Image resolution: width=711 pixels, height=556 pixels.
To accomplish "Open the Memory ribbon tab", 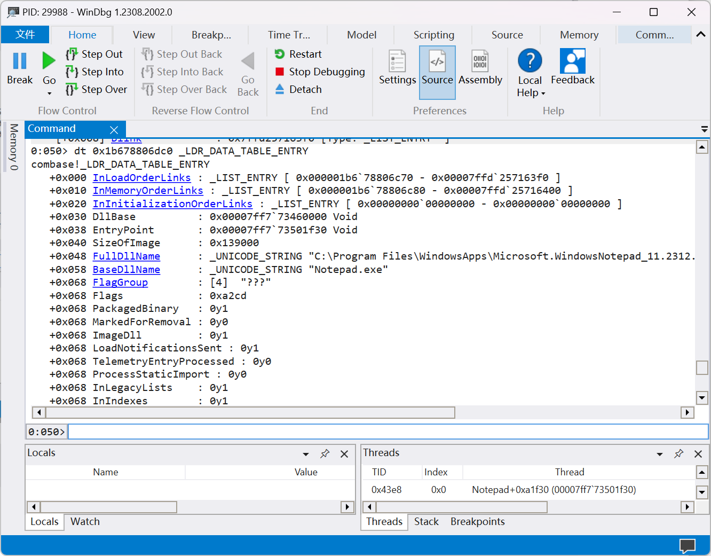I will click(579, 35).
